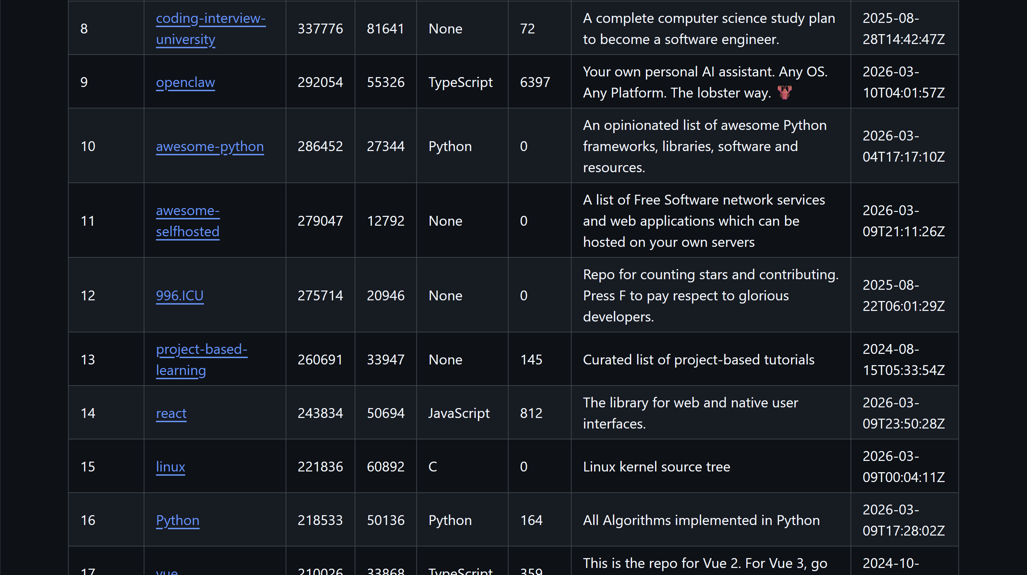Open the vue repository link
The height and width of the screenshot is (575, 1027).
tap(167, 571)
